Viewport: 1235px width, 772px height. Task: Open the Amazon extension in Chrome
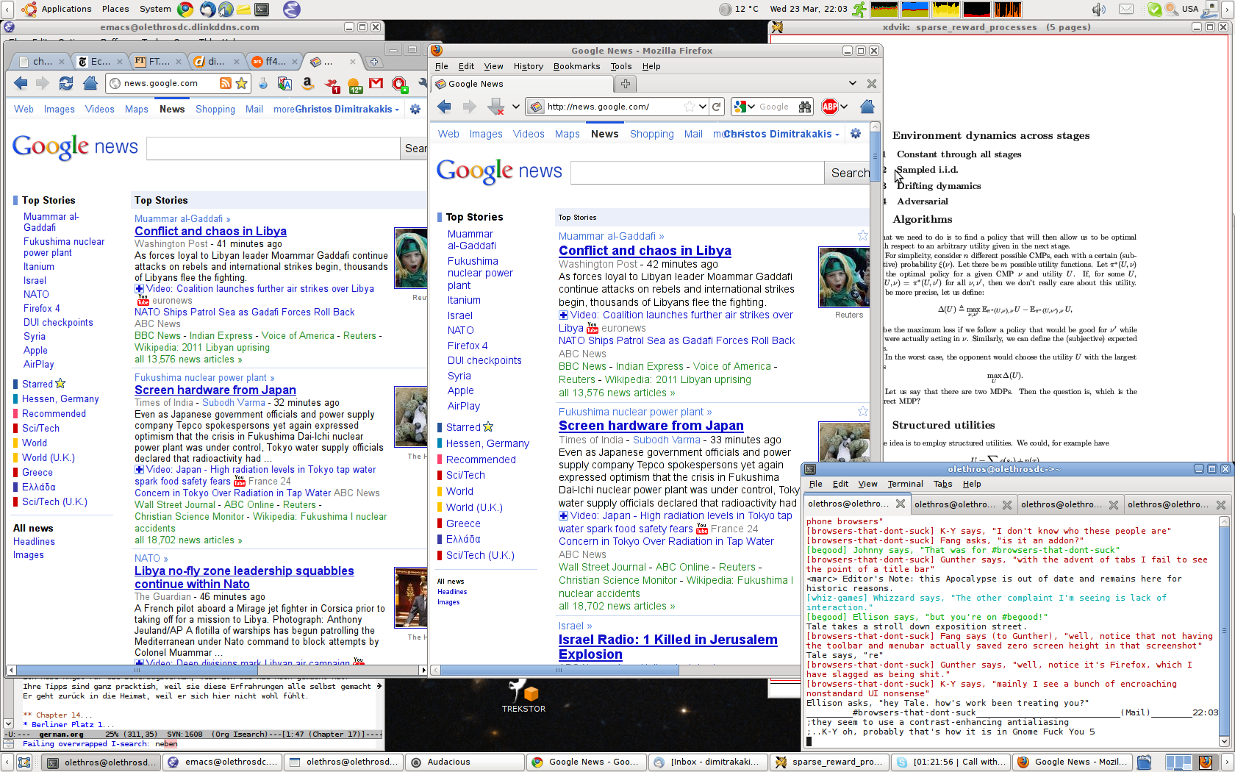[308, 84]
